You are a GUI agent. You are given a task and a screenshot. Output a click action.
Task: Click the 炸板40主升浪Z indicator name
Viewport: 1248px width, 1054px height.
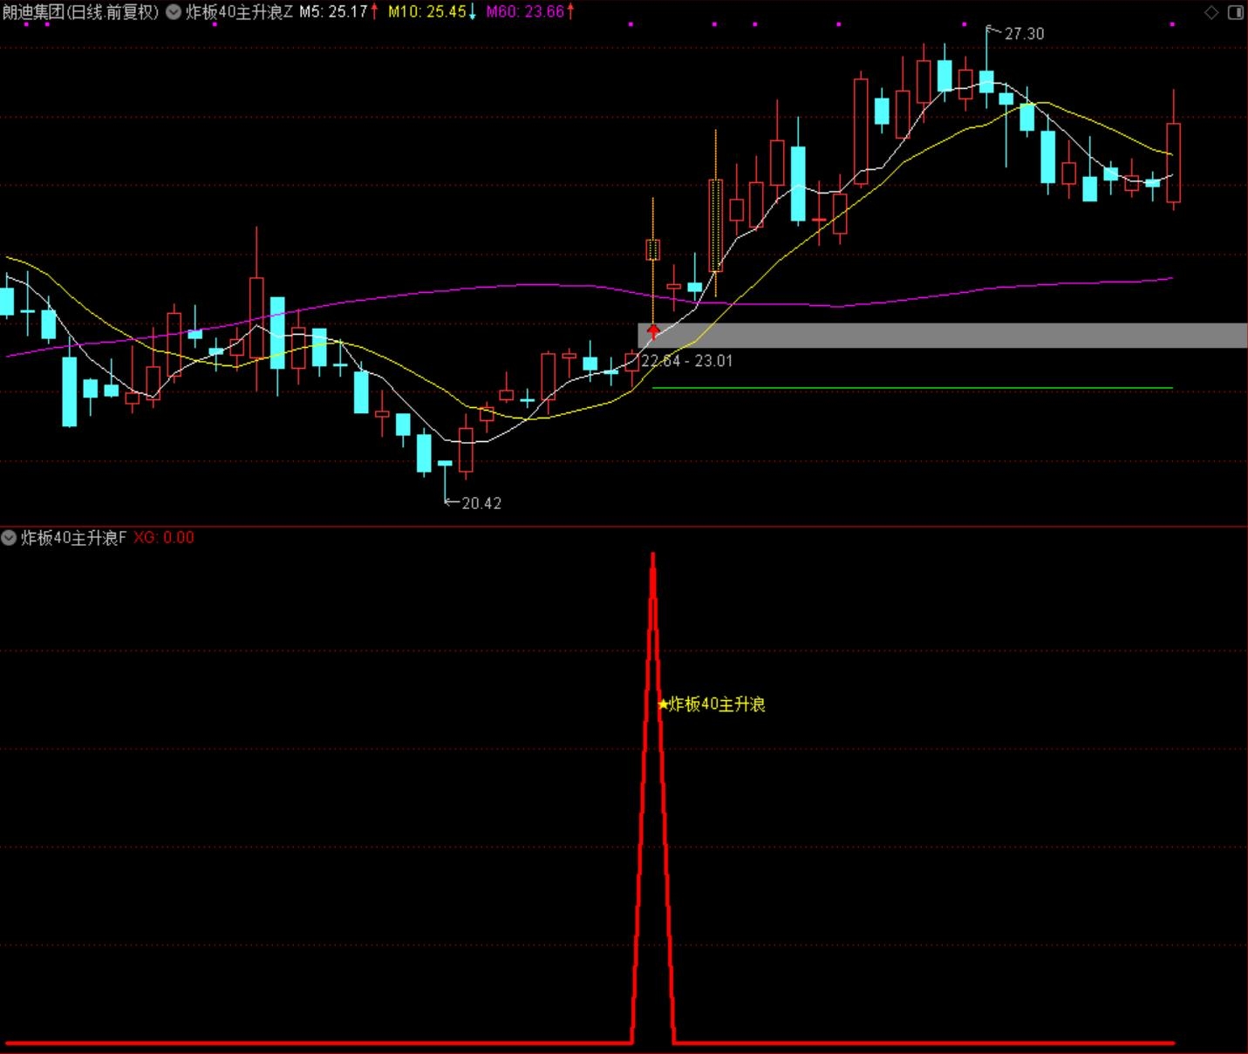(240, 12)
